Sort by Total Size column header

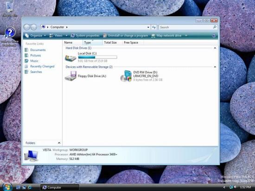(112, 43)
